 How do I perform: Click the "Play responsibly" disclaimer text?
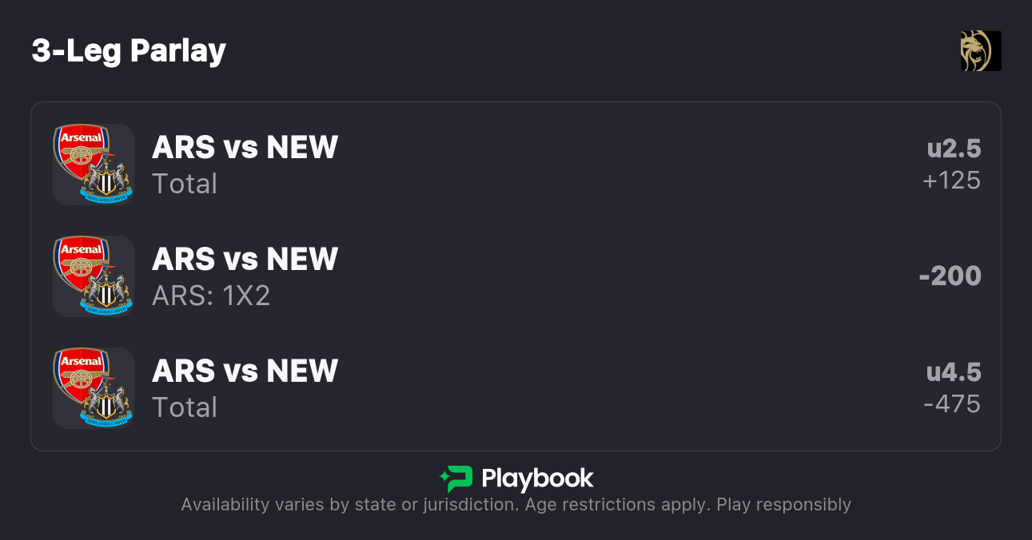783,505
